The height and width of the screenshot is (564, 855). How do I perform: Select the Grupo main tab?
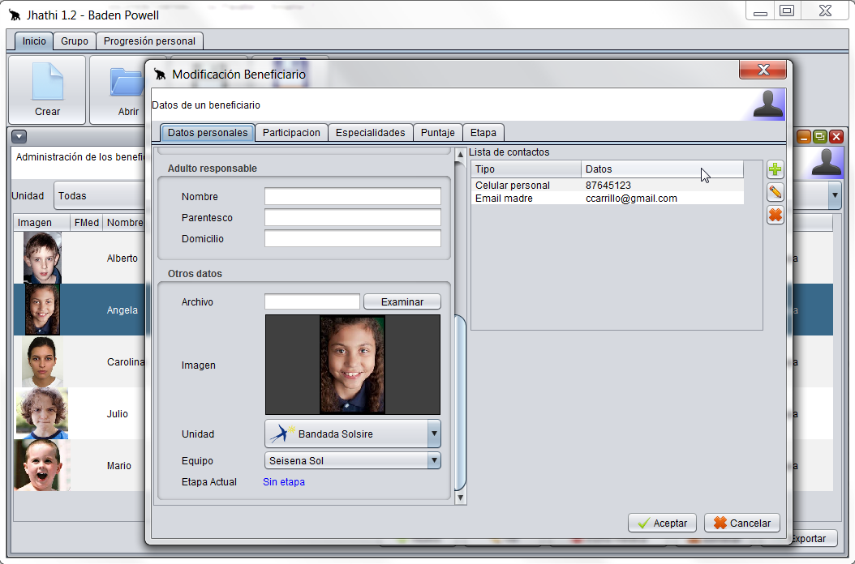[74, 41]
